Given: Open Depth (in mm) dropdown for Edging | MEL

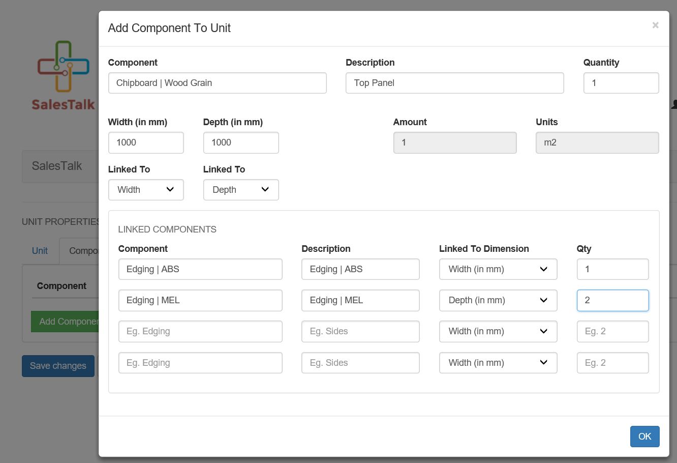Looking at the screenshot, I should coord(498,300).
